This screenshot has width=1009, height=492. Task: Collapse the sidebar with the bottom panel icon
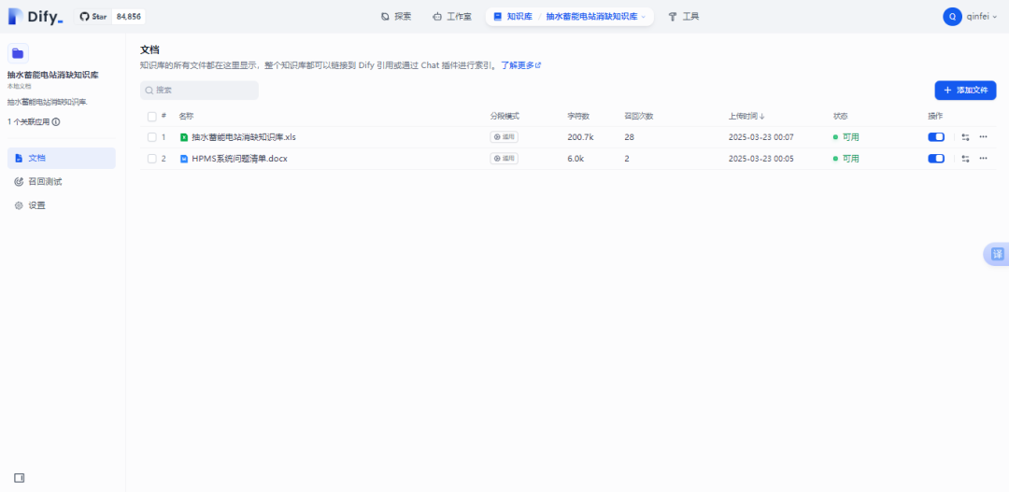(x=20, y=478)
